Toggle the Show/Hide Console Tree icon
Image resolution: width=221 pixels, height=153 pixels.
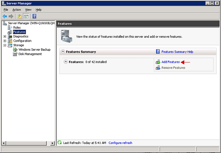pyautogui.click(x=26, y=16)
